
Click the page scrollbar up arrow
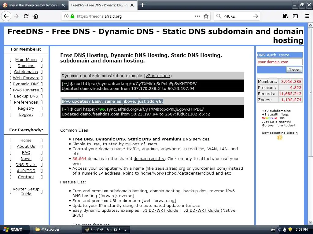(x=310, y=25)
